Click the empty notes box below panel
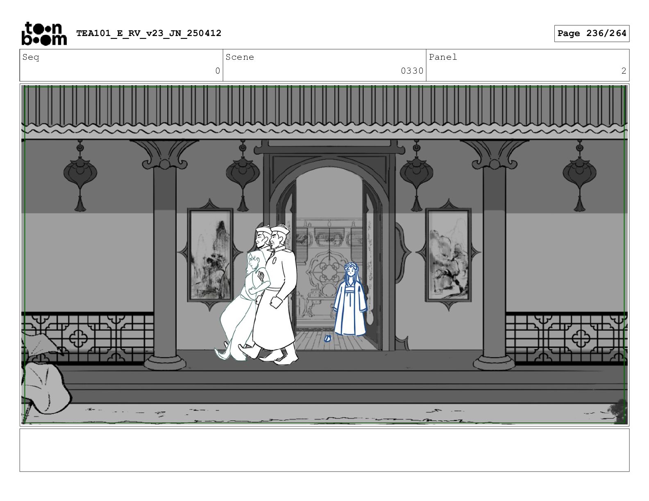Image resolution: width=649 pixels, height=501 pixels. (324, 450)
